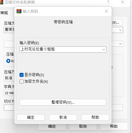Confirm password with dialog 确定 button
This screenshot has height=133, width=132.
click(31, 118)
